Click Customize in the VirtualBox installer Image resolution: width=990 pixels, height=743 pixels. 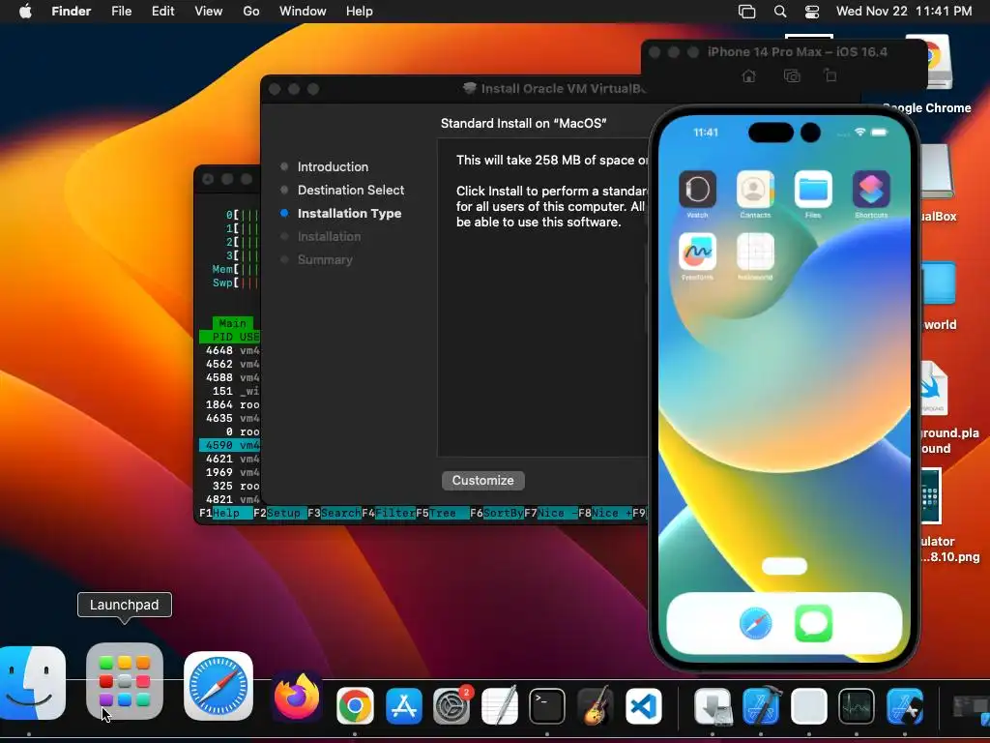(x=483, y=480)
